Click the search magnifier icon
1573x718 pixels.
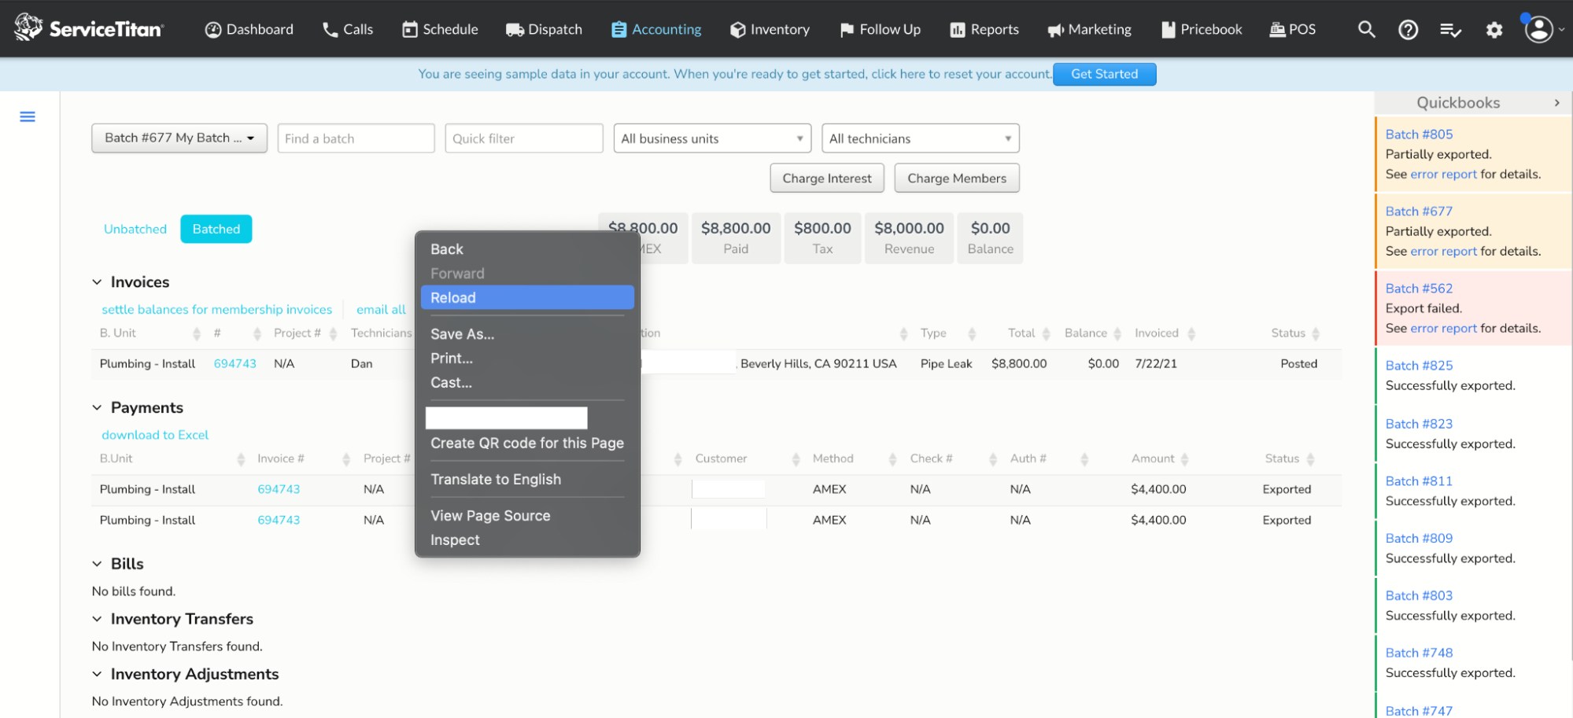click(x=1367, y=30)
